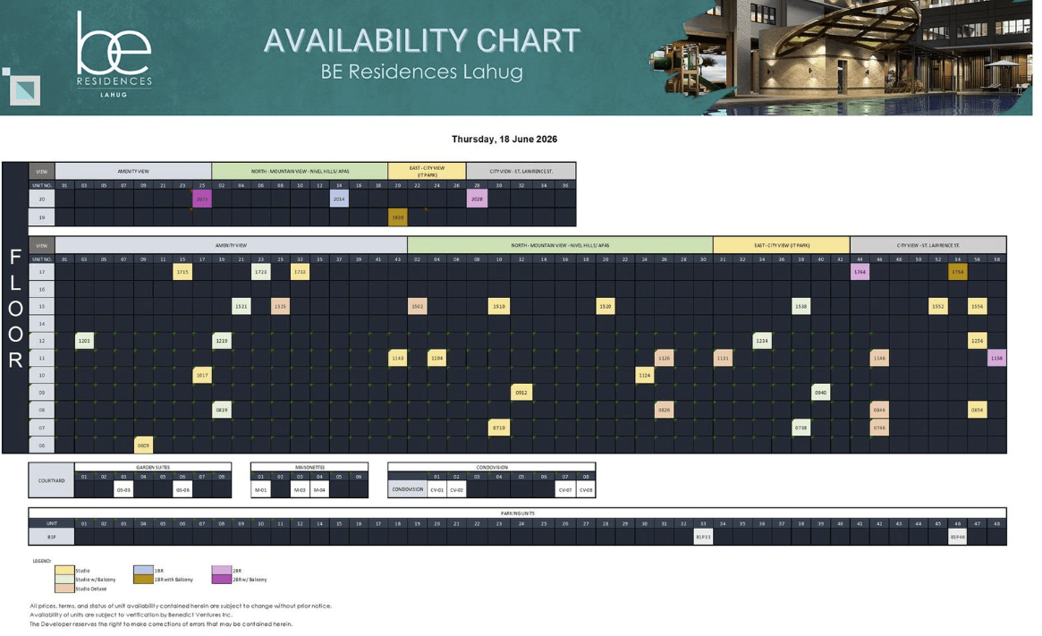1042x636 pixels.
Task: Click 2BR w/ Balcony legend swatch
Action: point(221,580)
